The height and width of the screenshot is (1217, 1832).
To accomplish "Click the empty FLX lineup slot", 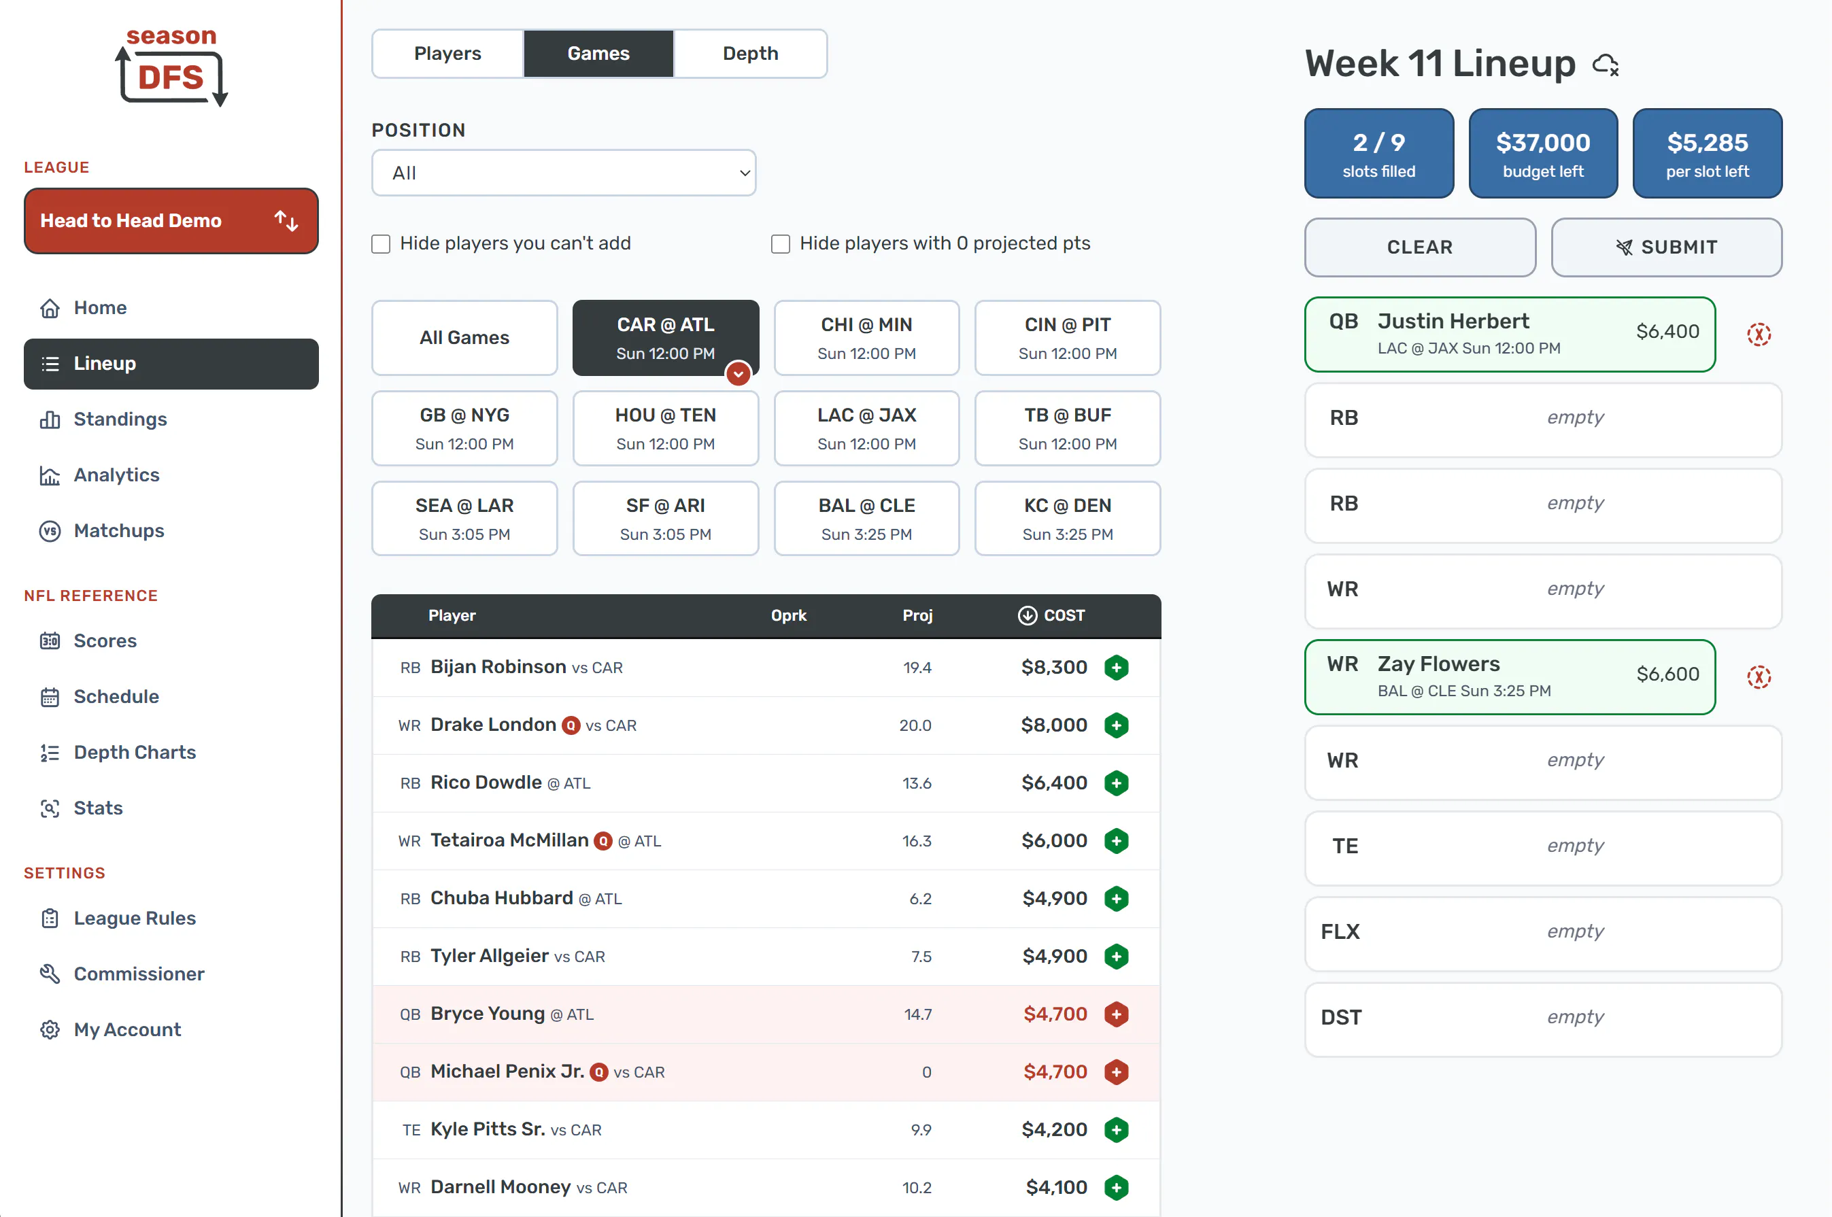I will [1543, 933].
